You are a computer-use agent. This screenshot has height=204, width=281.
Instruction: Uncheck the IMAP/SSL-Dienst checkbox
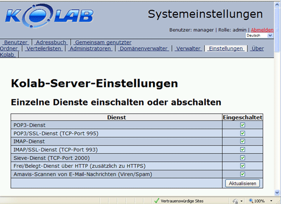tap(243, 150)
